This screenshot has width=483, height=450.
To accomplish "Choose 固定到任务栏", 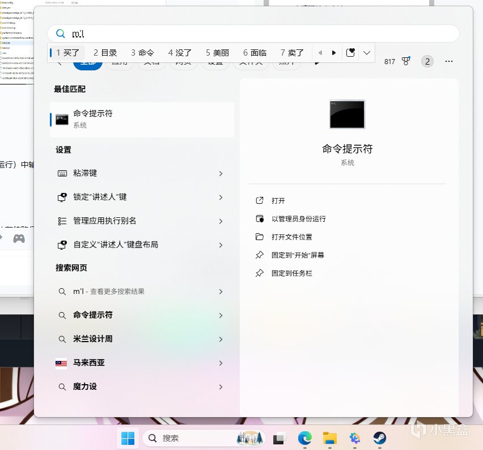I will pos(292,274).
